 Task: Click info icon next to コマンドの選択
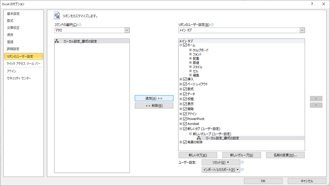80,24
